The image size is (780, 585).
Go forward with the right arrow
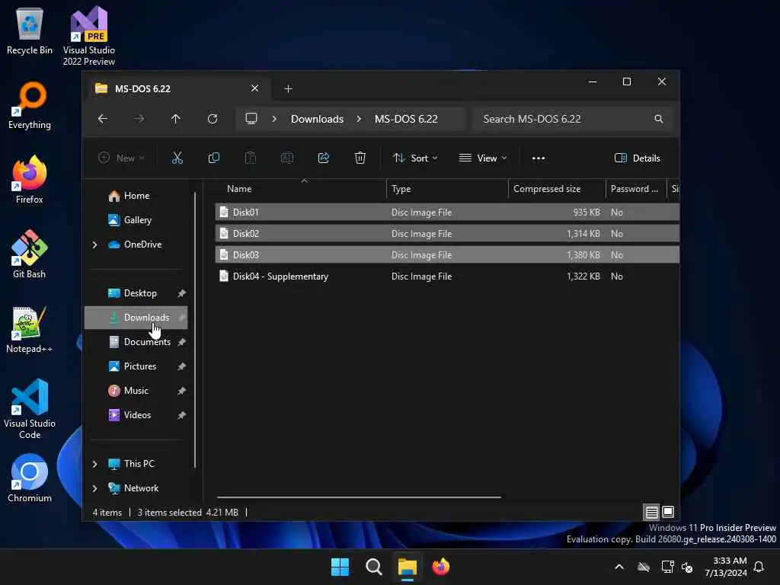coord(139,119)
